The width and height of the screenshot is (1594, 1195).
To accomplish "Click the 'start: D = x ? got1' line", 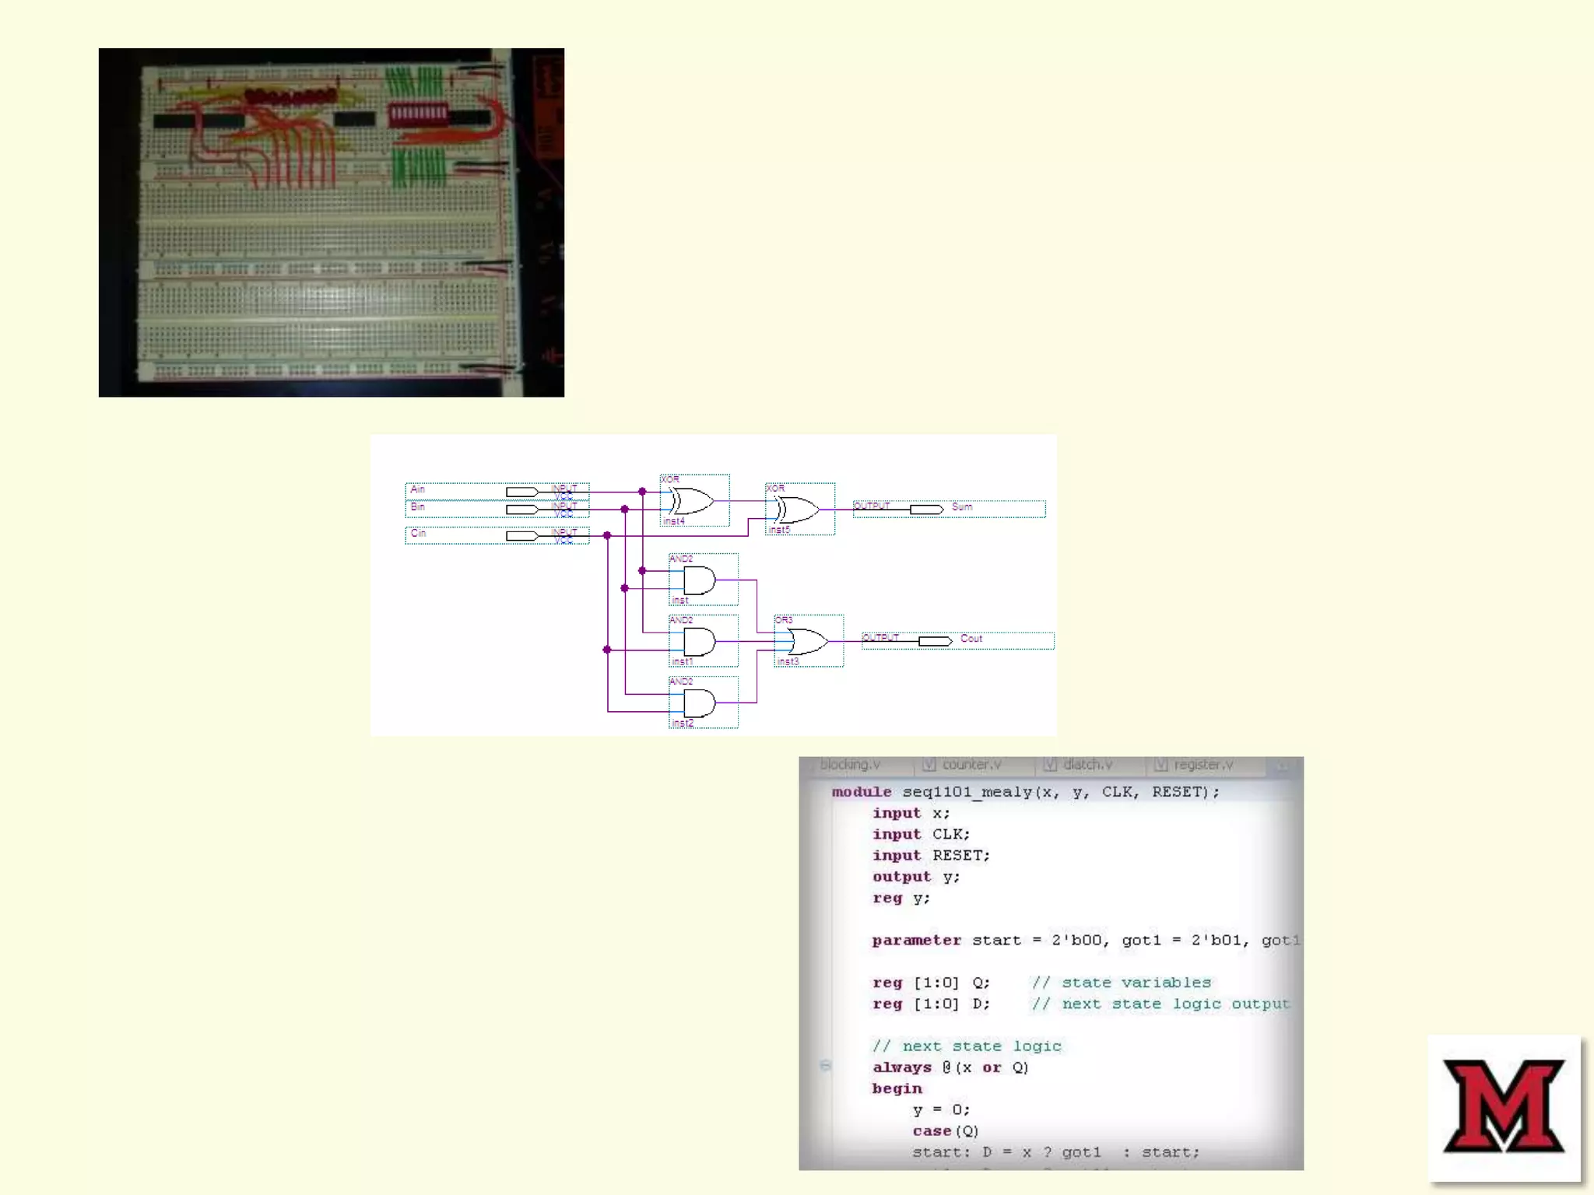I will coord(1056,1152).
